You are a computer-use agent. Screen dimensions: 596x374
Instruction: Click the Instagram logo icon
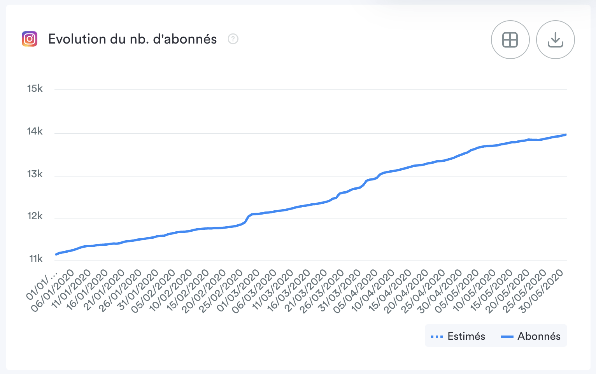(x=30, y=39)
